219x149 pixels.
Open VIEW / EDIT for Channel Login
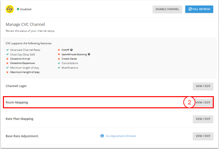(x=203, y=86)
